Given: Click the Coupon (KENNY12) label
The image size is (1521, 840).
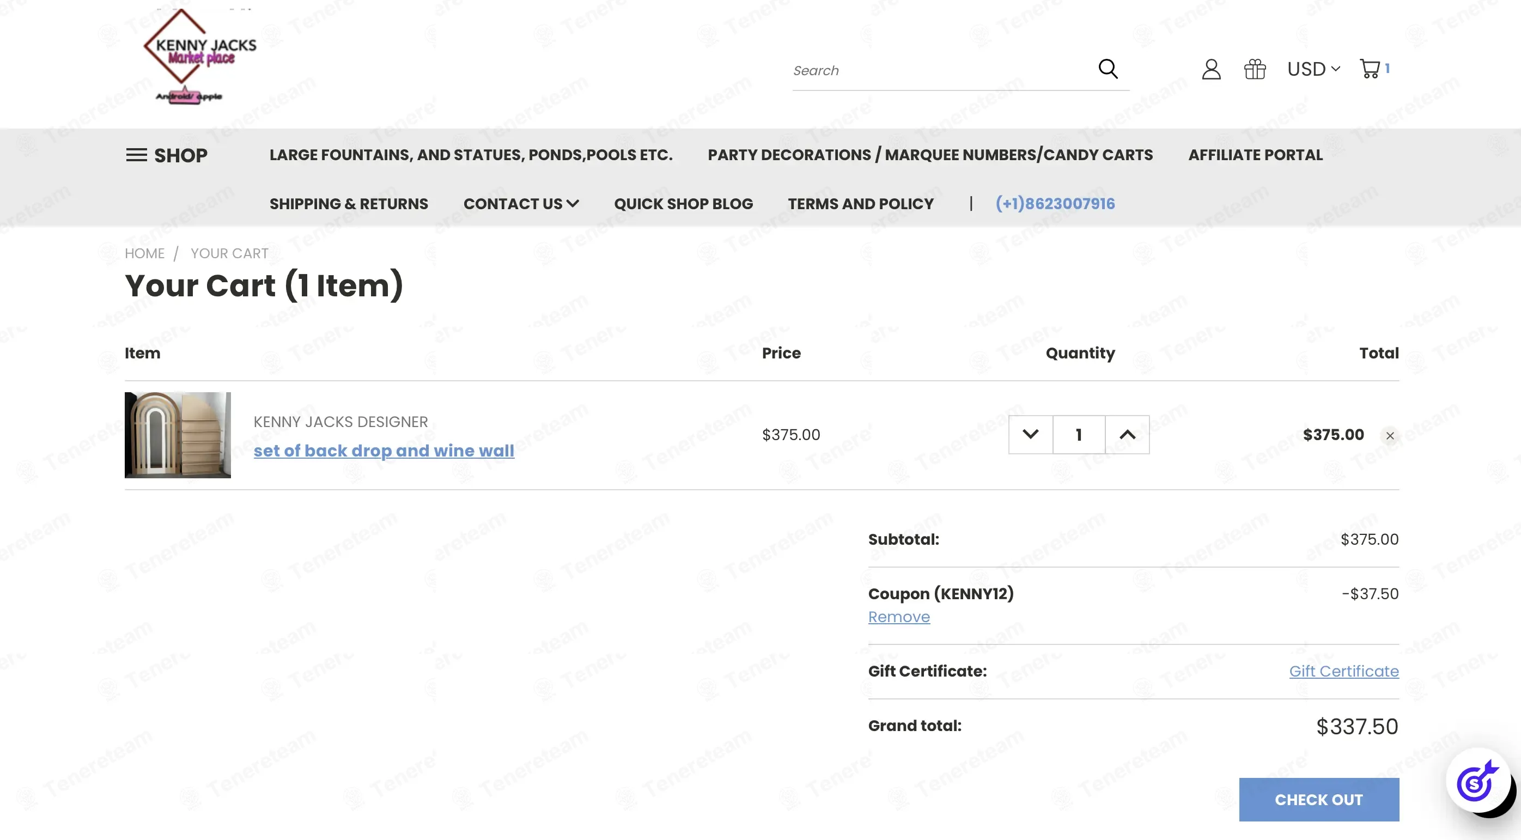Looking at the screenshot, I should pos(941,594).
